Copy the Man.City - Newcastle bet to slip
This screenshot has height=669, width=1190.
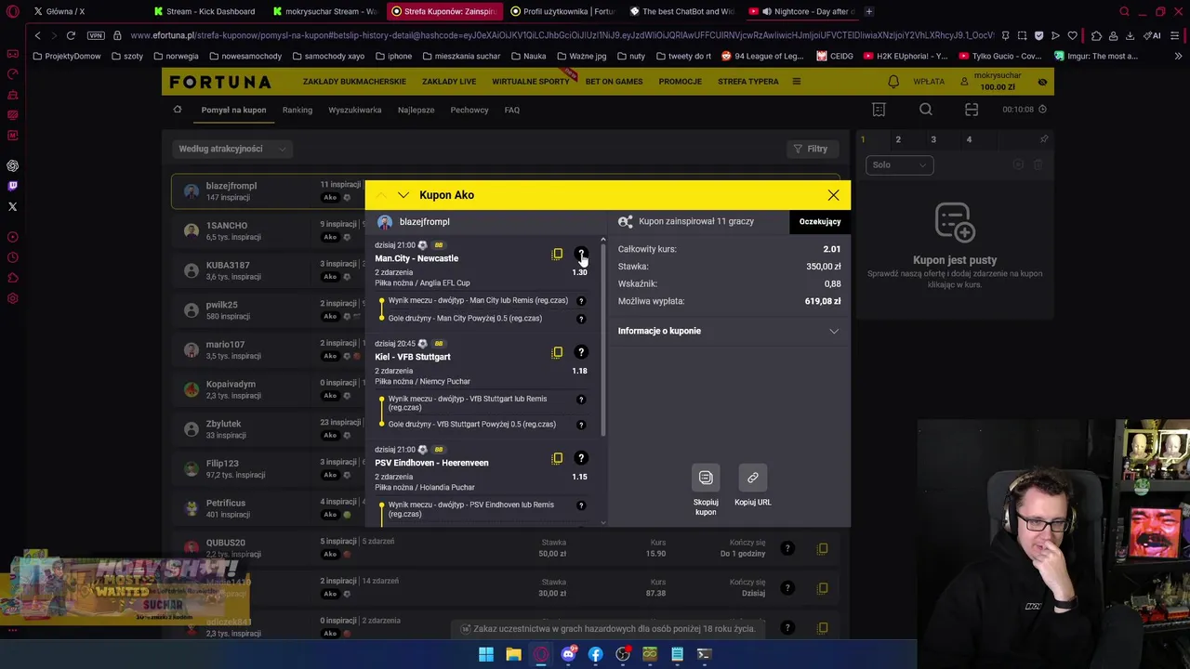[557, 254]
